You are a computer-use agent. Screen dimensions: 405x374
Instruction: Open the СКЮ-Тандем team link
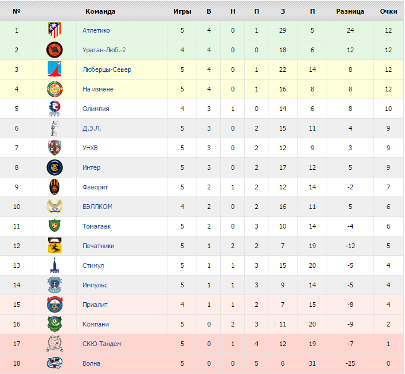coord(102,344)
